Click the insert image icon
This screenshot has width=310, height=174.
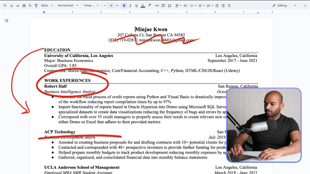(170, 5)
